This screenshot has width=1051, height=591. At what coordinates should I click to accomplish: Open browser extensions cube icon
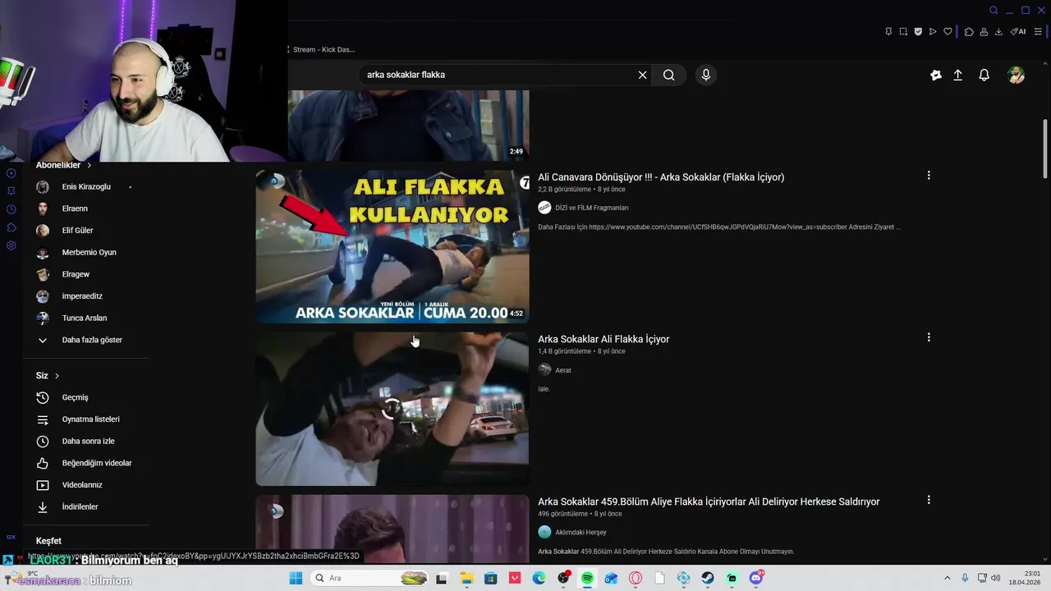tap(969, 31)
